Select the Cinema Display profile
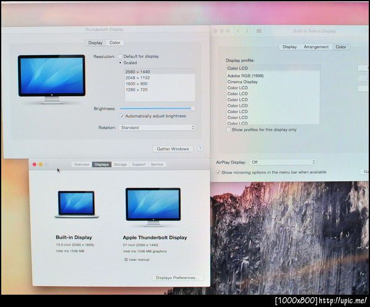This screenshot has height=307, width=370. [x=273, y=82]
